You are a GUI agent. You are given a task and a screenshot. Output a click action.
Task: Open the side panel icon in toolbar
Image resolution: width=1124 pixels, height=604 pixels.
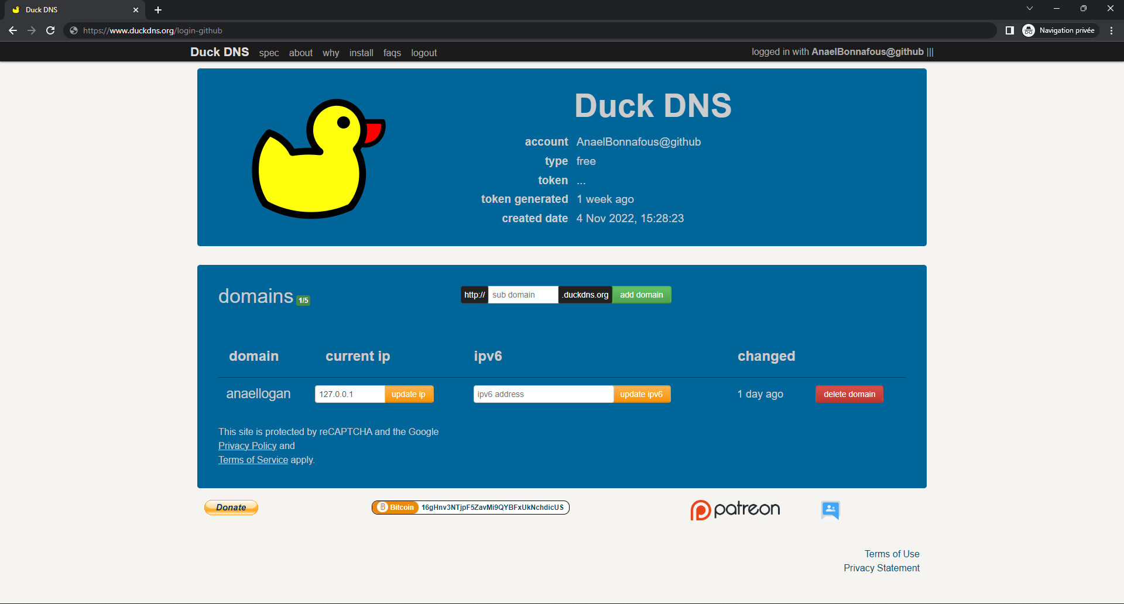pos(1009,30)
